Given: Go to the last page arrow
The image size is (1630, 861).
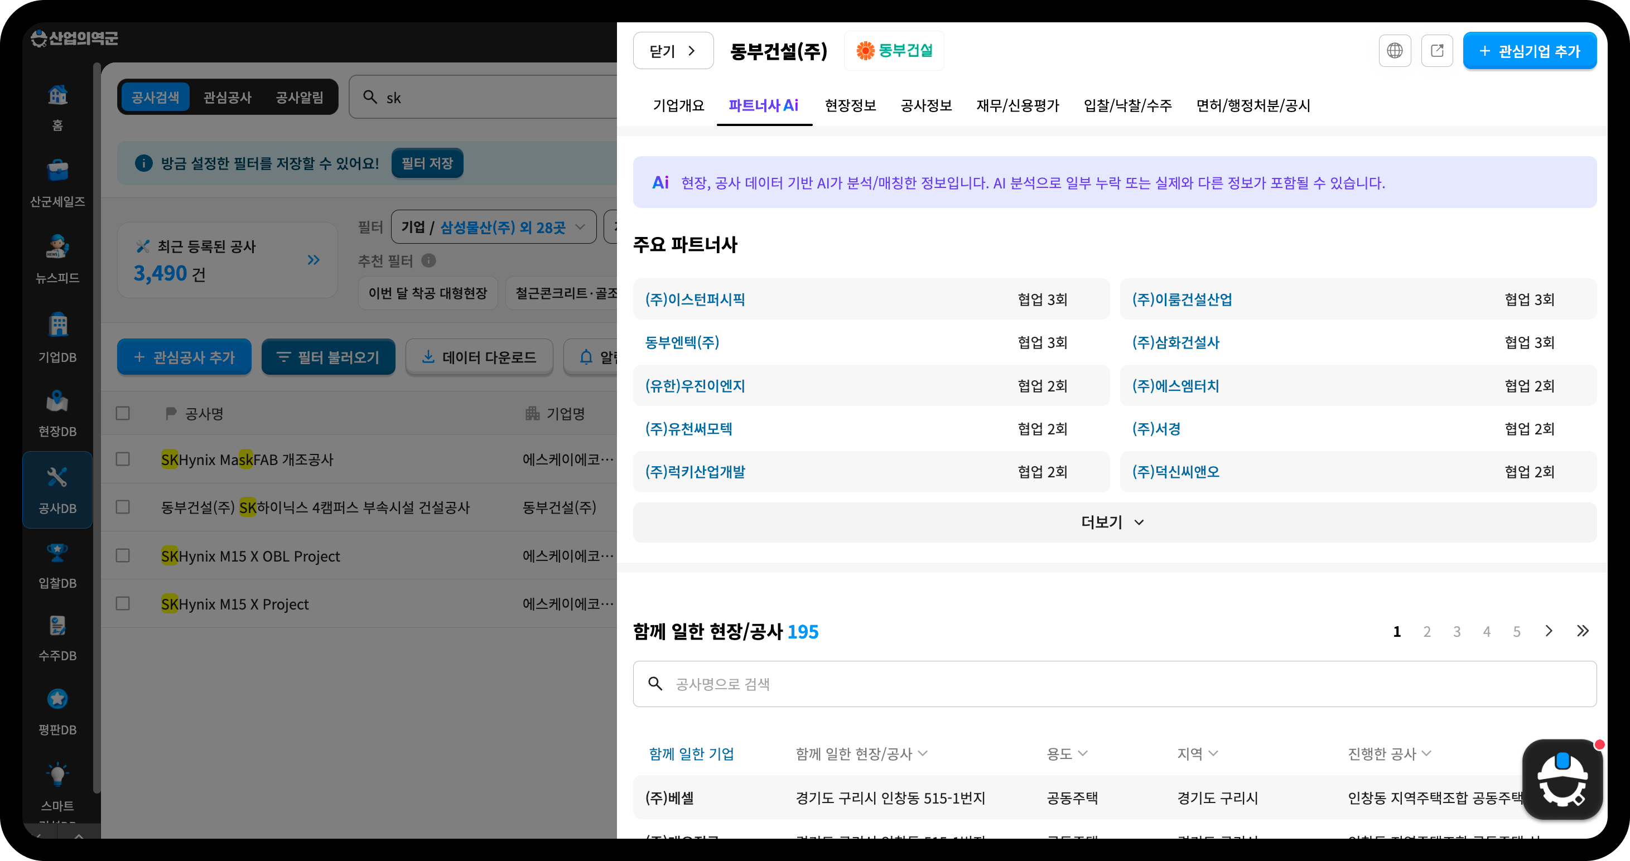Looking at the screenshot, I should point(1583,631).
